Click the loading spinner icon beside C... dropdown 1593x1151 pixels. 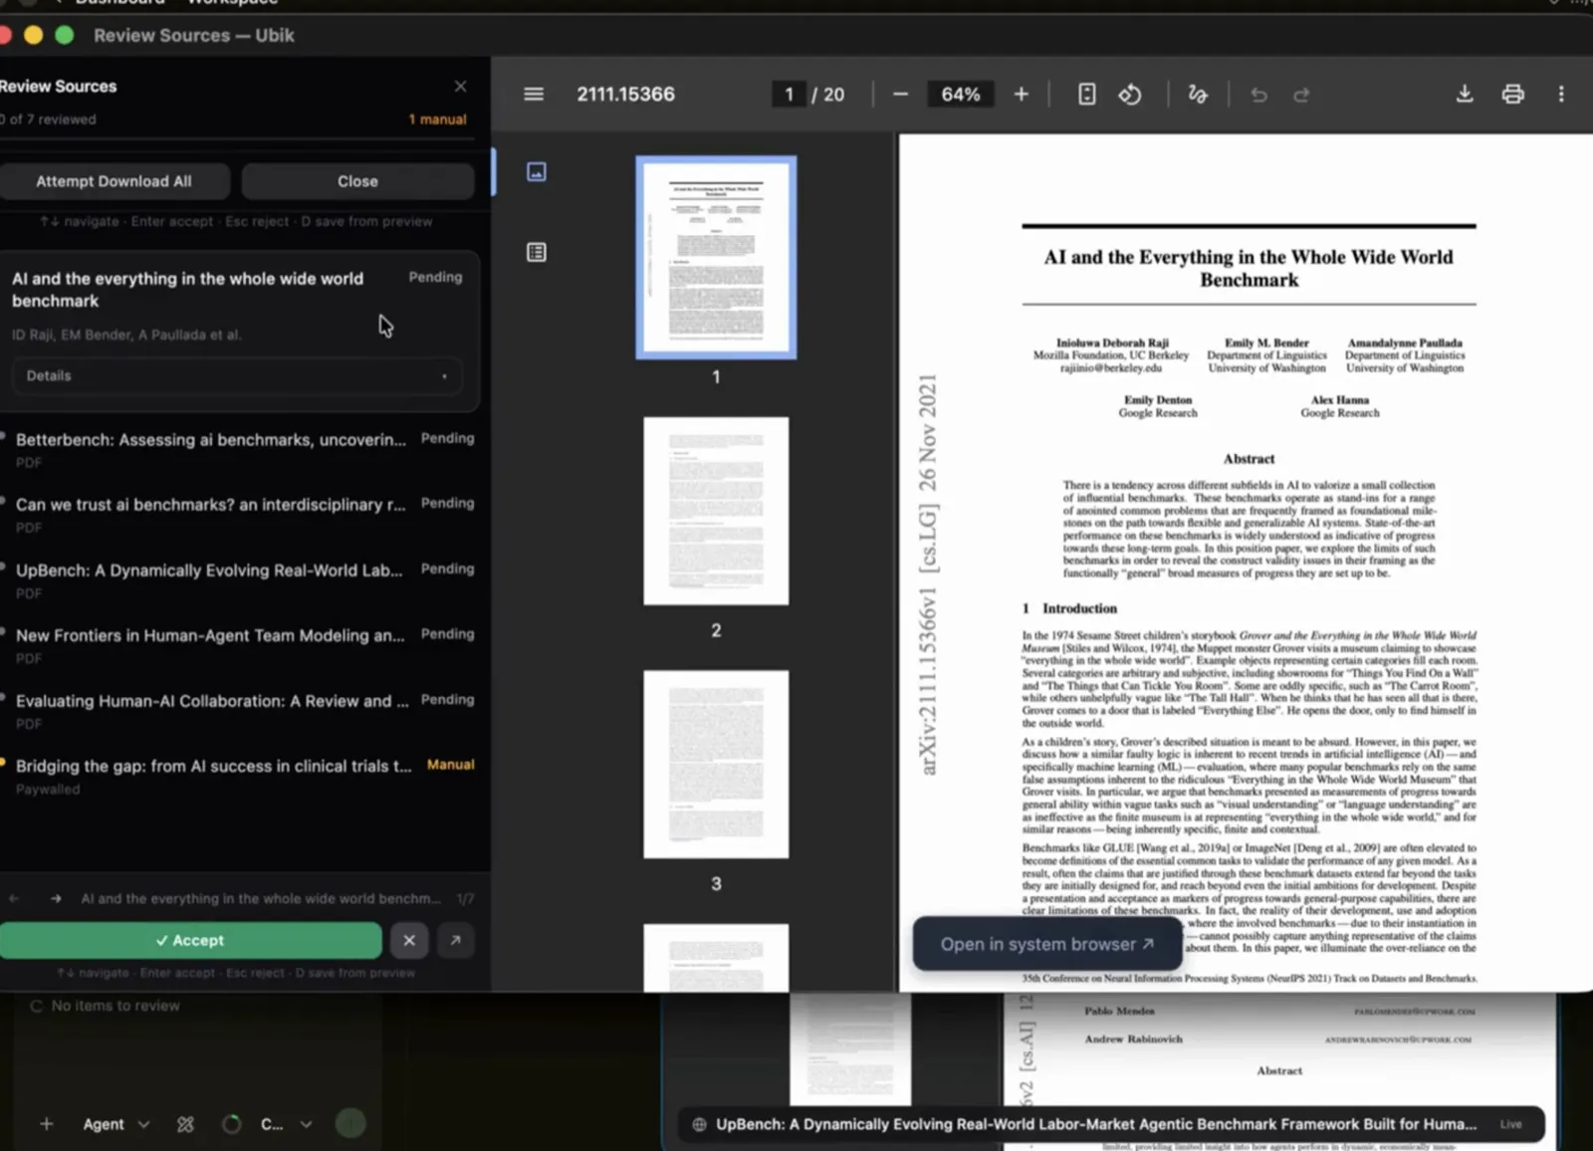231,1124
